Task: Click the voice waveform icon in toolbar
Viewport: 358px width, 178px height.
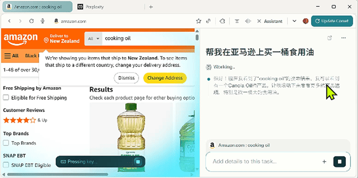Action: [248, 21]
